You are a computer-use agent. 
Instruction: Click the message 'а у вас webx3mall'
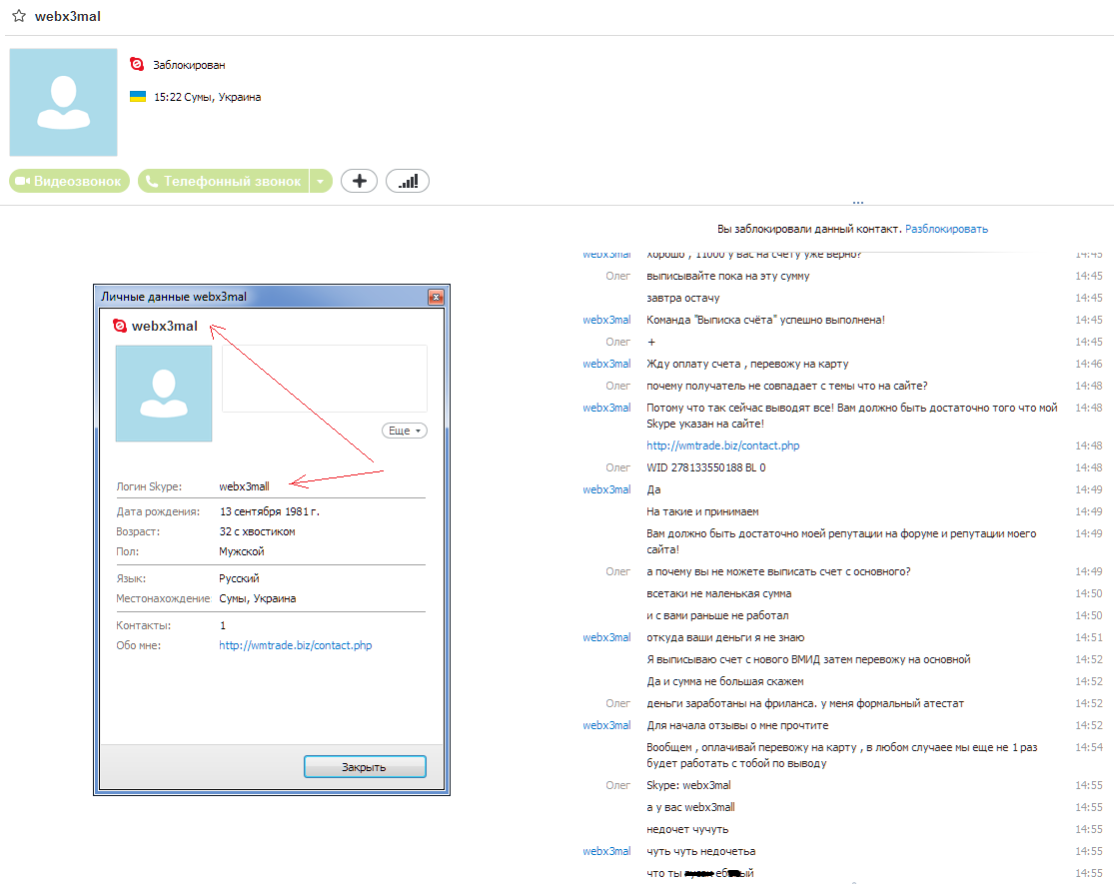pos(690,807)
